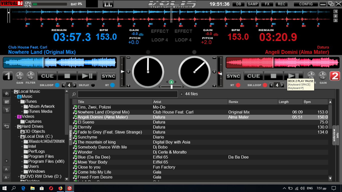Click the song search input field

127,94
